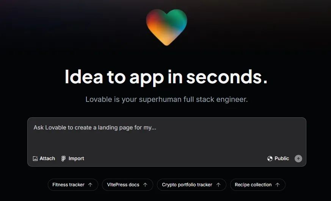This screenshot has width=331, height=201.
Task: Click the arrow icon on Recipe collection chip
Action: pyautogui.click(x=278, y=185)
